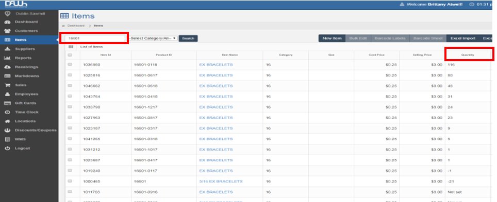497x202 pixels.
Task: Check the box for item 1023187
Action: [x=70, y=128]
